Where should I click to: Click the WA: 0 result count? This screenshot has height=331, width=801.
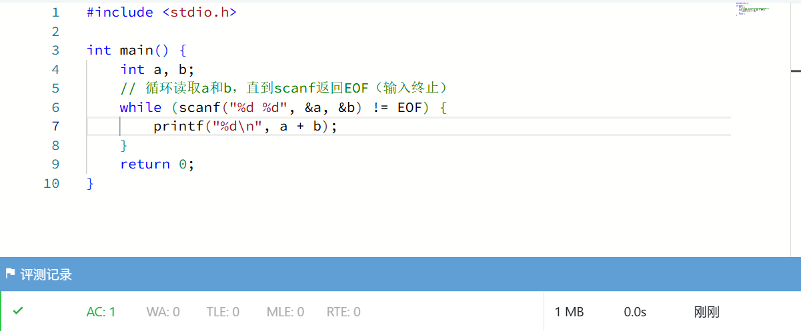point(163,312)
